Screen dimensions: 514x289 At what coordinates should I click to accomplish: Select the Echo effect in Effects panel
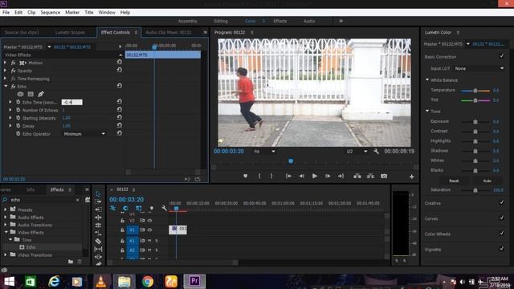click(31, 247)
